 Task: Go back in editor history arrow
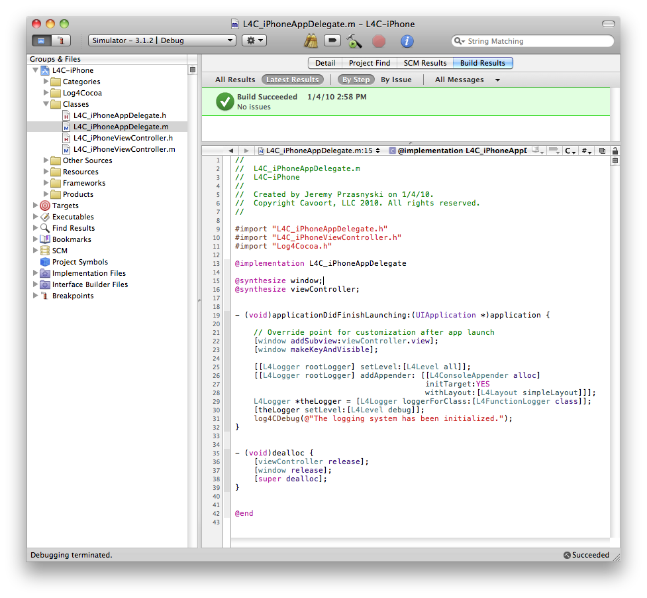(x=230, y=150)
